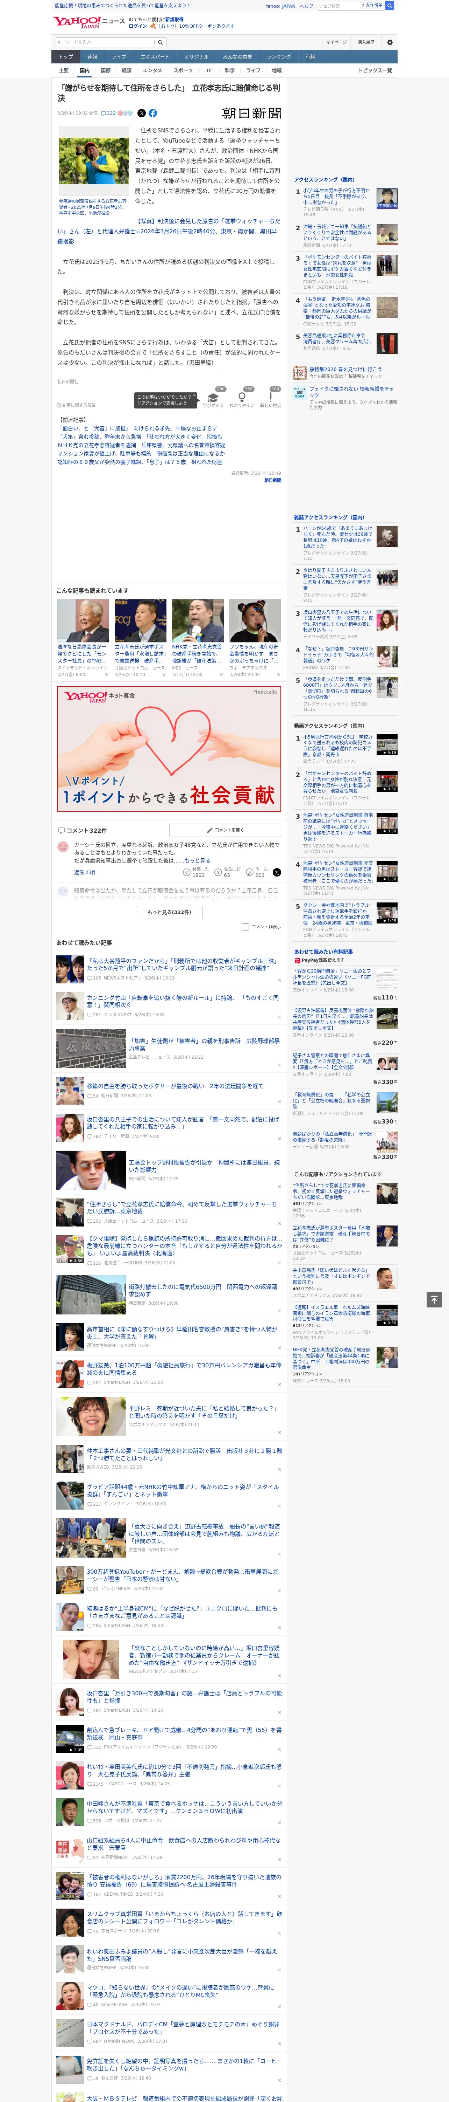Open the マイページ link
Screen dimensions: 449x2102
336,42
